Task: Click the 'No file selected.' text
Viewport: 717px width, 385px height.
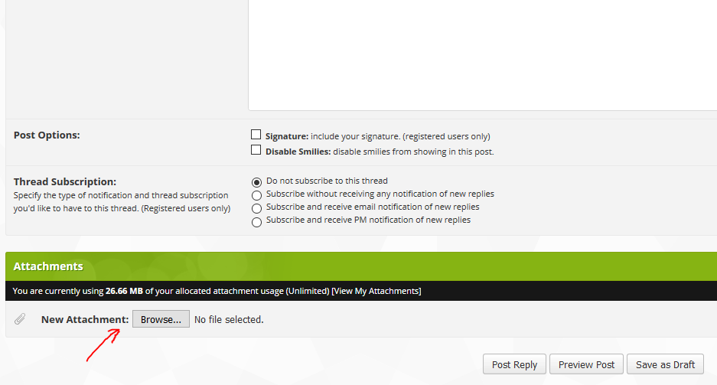Action: (229, 319)
